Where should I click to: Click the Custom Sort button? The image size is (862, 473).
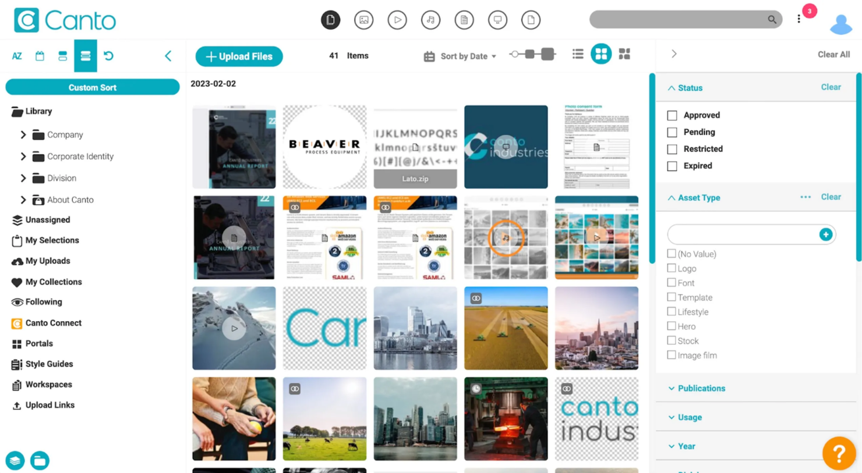coord(93,87)
